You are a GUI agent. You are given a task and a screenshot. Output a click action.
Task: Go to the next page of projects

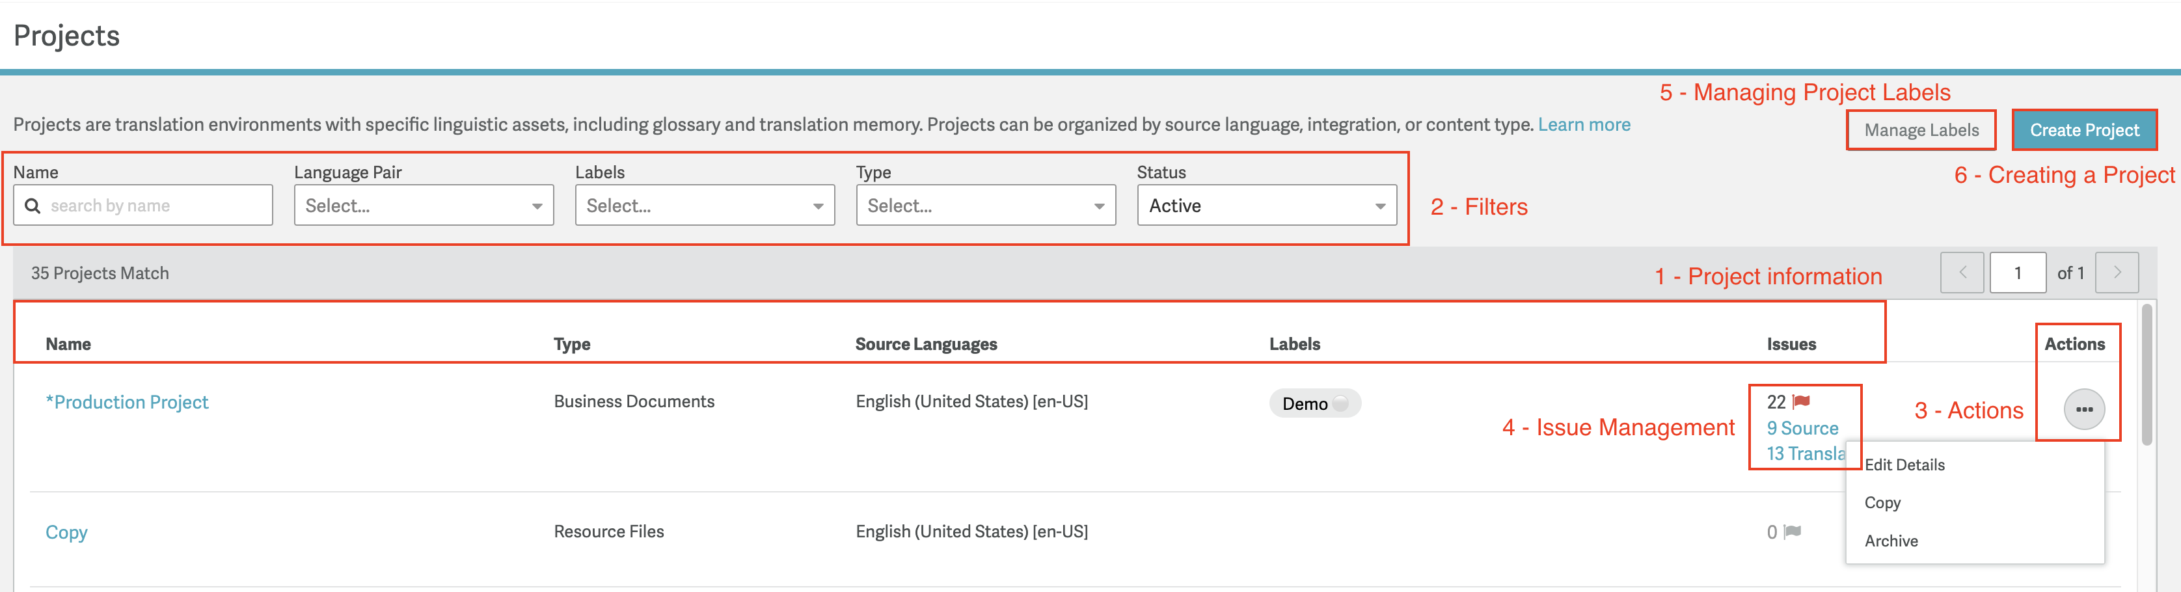pos(2117,273)
